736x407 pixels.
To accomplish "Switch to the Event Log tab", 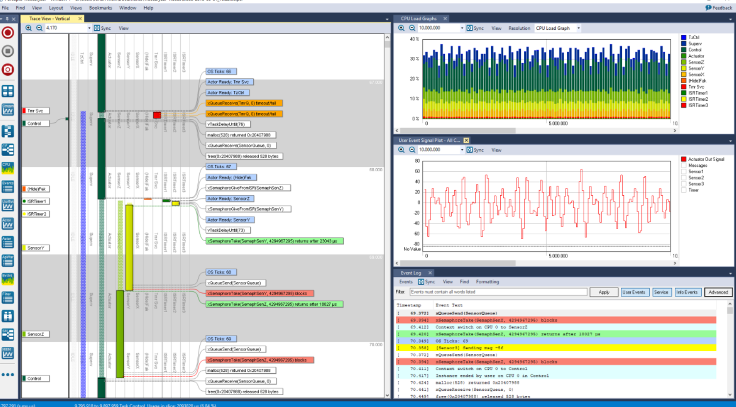I will (411, 273).
